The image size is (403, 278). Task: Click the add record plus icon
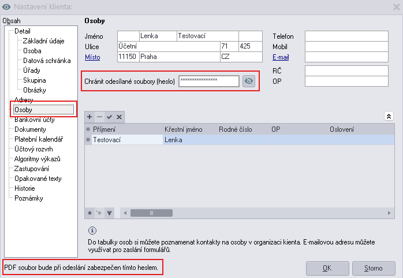[89, 116]
